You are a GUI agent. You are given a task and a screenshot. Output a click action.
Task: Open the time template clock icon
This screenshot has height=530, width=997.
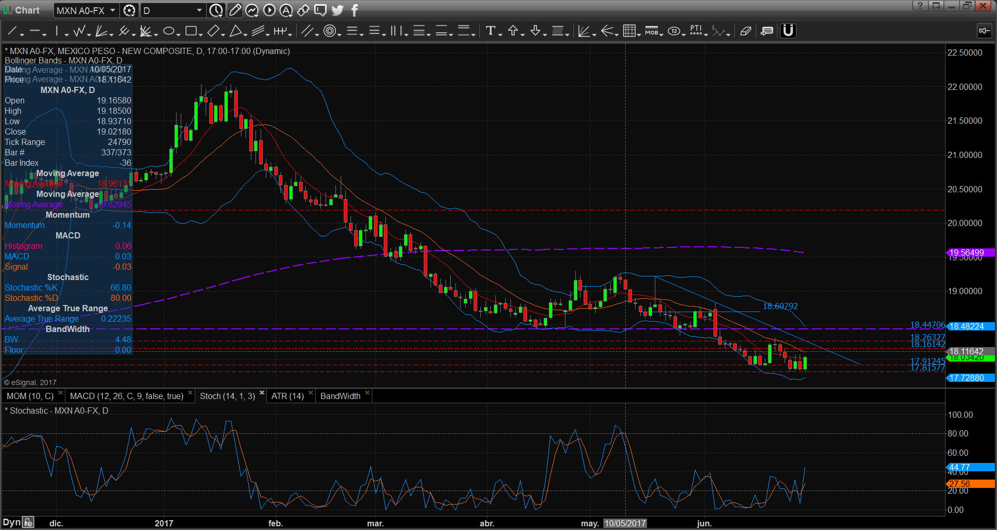216,10
